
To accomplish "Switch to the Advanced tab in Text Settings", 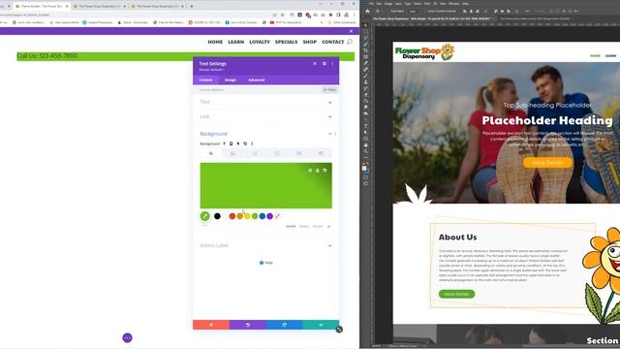I will point(256,79).
